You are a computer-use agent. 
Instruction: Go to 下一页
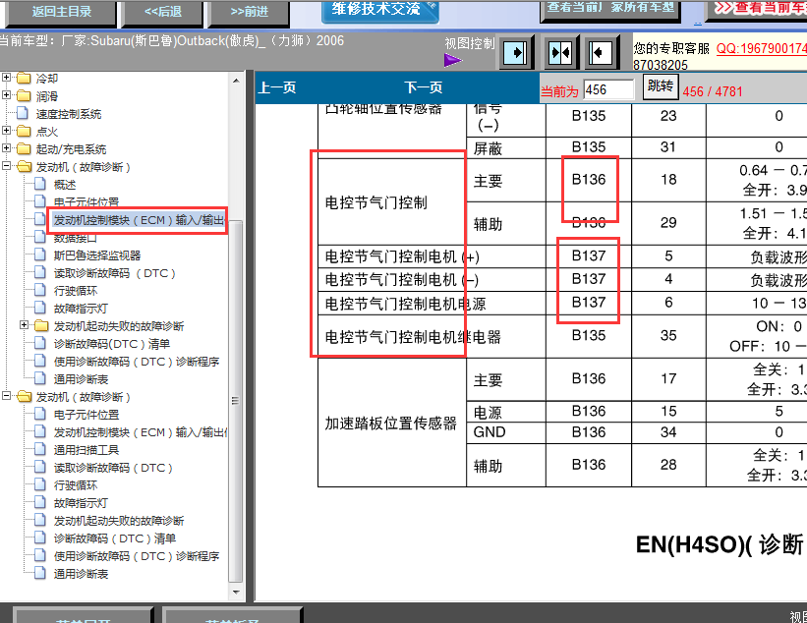[424, 87]
